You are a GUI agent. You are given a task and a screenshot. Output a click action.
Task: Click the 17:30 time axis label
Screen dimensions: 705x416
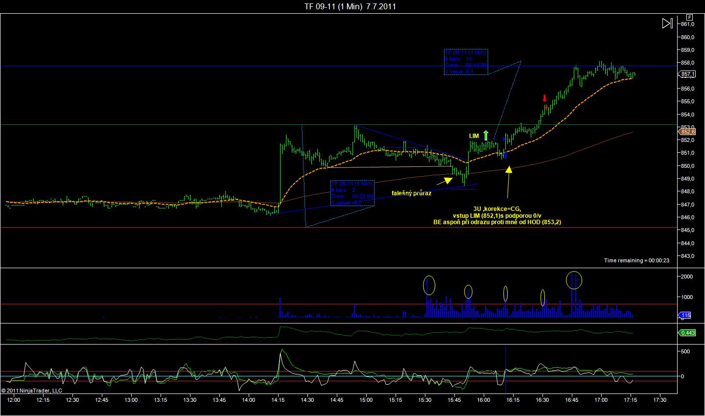click(660, 400)
